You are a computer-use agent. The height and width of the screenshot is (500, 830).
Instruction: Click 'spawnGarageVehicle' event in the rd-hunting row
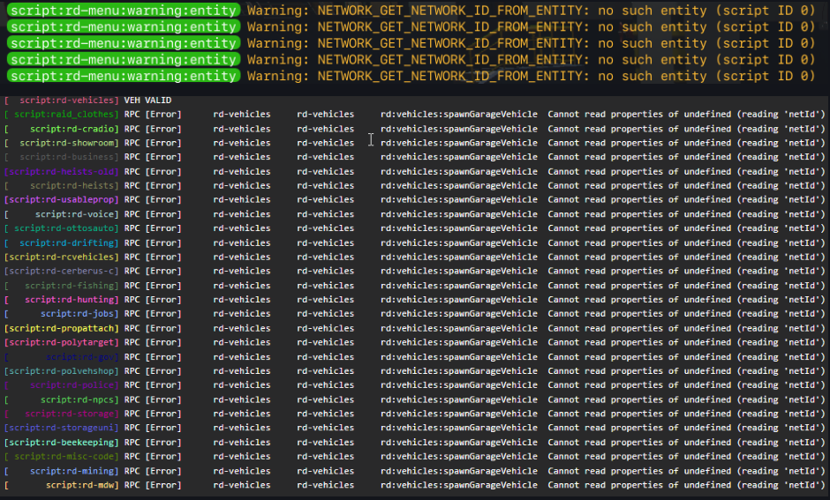pos(459,300)
